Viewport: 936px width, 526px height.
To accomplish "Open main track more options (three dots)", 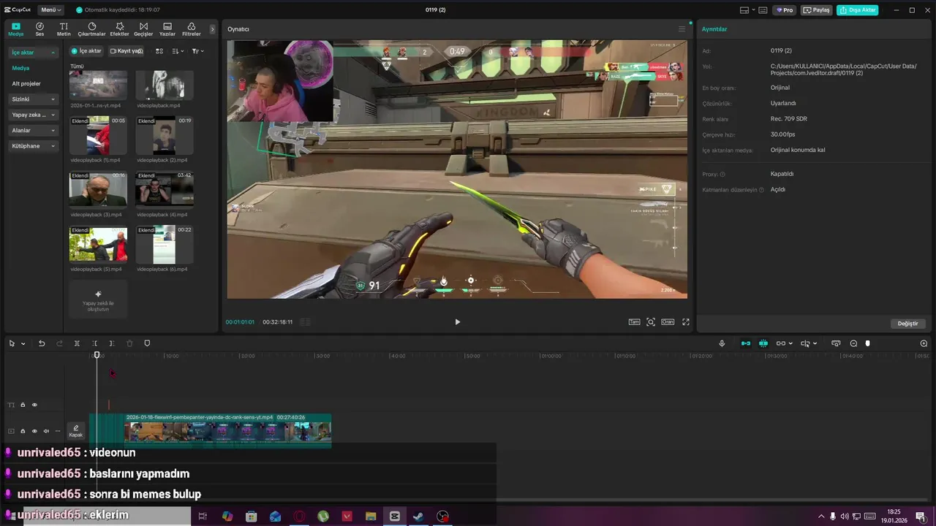I will click(58, 431).
